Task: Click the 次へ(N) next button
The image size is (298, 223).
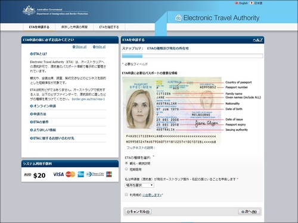Action: [249, 212]
